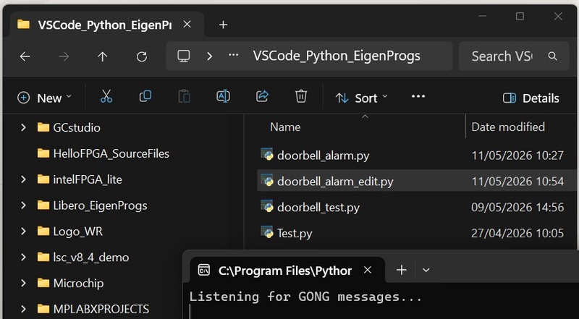This screenshot has width=579, height=319.
Task: Select Logo_WR folder in sidebar
Action: (70, 231)
